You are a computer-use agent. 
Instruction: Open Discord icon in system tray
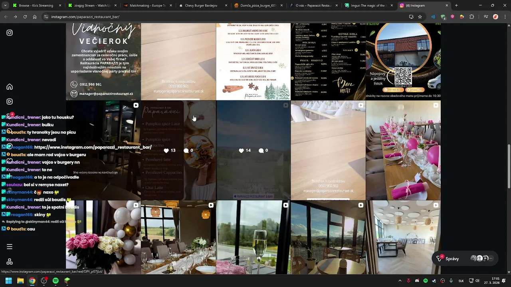tap(417, 281)
